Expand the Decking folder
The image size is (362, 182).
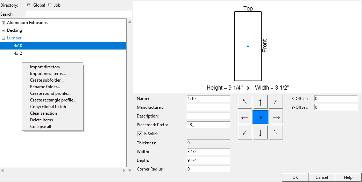point(3,30)
